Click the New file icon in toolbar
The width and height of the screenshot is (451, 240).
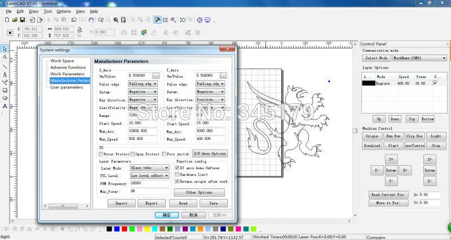tap(7, 20)
